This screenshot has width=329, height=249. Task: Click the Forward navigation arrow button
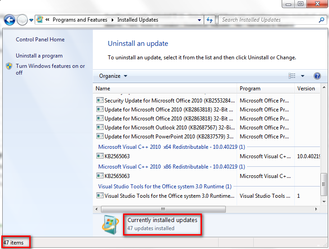click(22, 20)
